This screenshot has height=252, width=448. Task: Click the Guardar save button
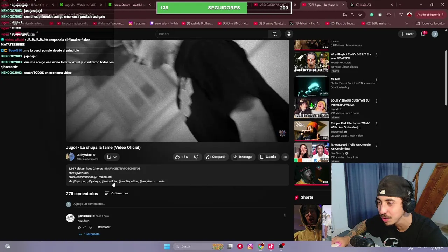coord(268,157)
